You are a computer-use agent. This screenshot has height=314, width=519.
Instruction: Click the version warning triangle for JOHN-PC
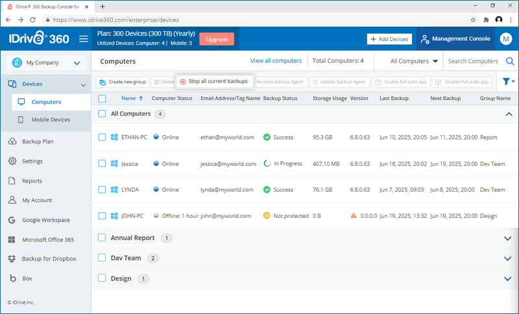tap(354, 215)
